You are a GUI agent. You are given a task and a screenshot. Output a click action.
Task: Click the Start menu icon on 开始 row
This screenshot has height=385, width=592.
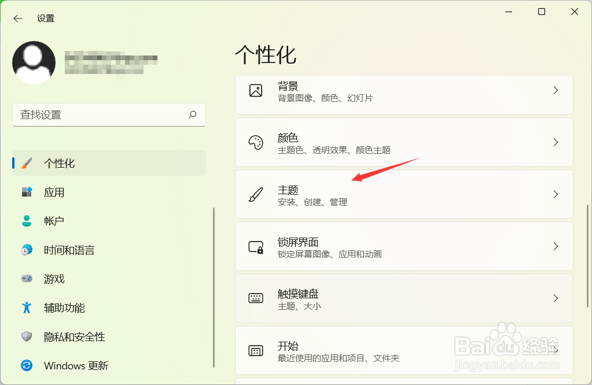coord(256,350)
